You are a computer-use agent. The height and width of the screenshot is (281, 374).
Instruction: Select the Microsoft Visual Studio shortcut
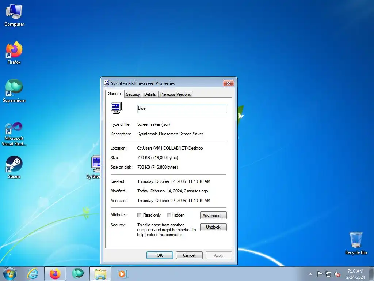click(14, 134)
